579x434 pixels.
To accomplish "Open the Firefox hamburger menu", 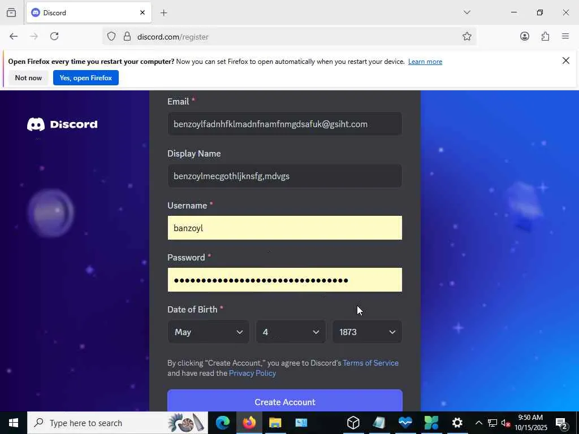I will pos(565,36).
